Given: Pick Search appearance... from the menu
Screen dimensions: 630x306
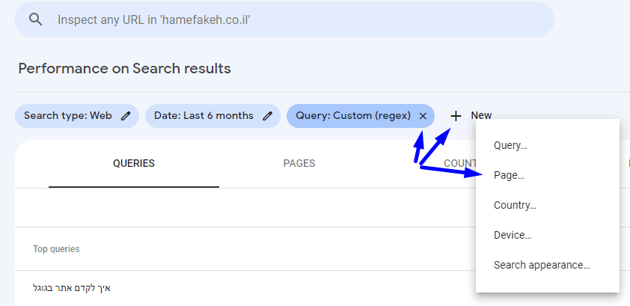Looking at the screenshot, I should coord(542,266).
